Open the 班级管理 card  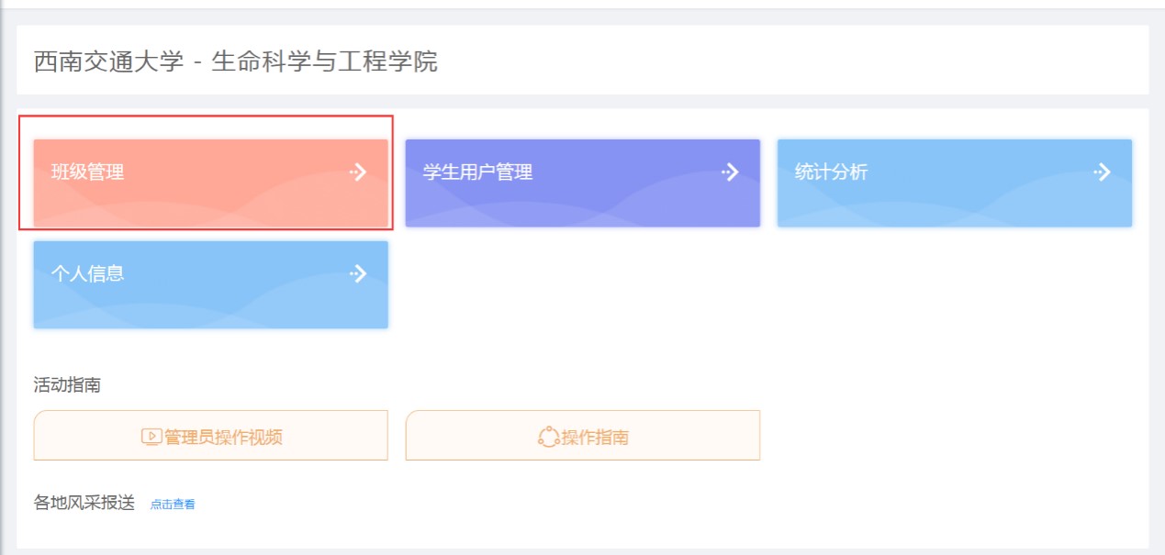(x=211, y=183)
